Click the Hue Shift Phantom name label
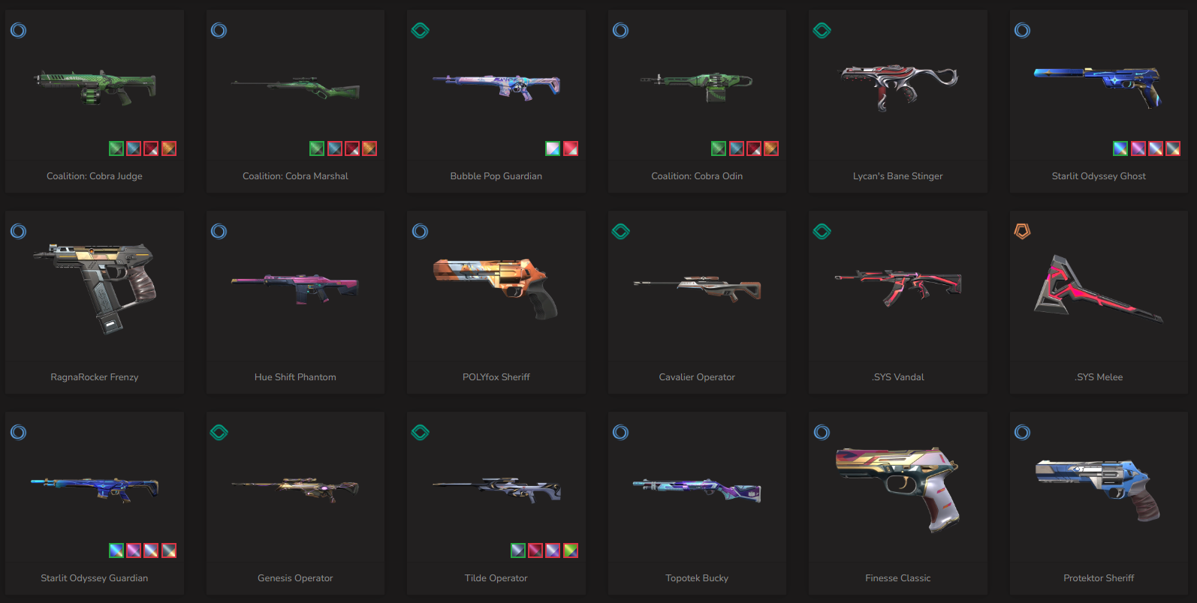 tap(295, 377)
